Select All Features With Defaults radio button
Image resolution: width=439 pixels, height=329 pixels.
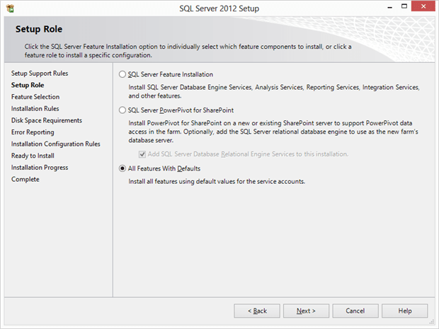click(122, 168)
